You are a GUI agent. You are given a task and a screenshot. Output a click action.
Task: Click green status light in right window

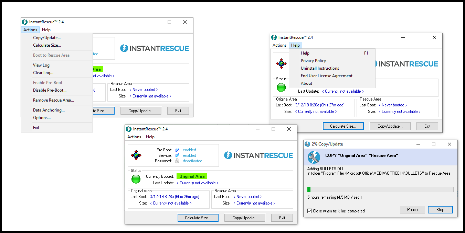click(282, 88)
